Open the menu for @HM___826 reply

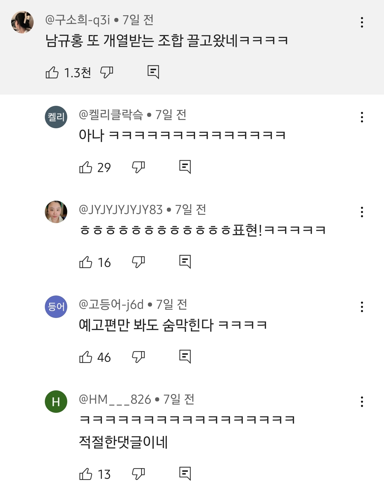(362, 402)
